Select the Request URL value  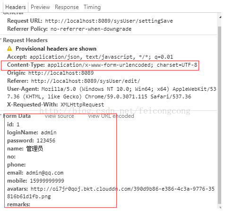point(109,21)
